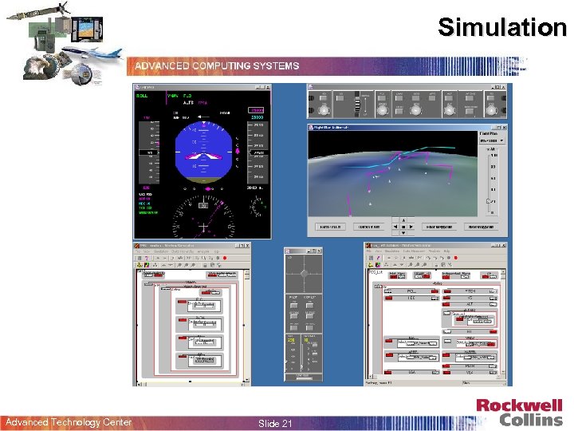
Task: Toggle top PILOT button in small control window
Action: tap(293, 305)
